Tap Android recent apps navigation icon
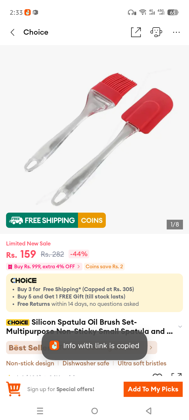The image size is (189, 420). click(x=40, y=411)
